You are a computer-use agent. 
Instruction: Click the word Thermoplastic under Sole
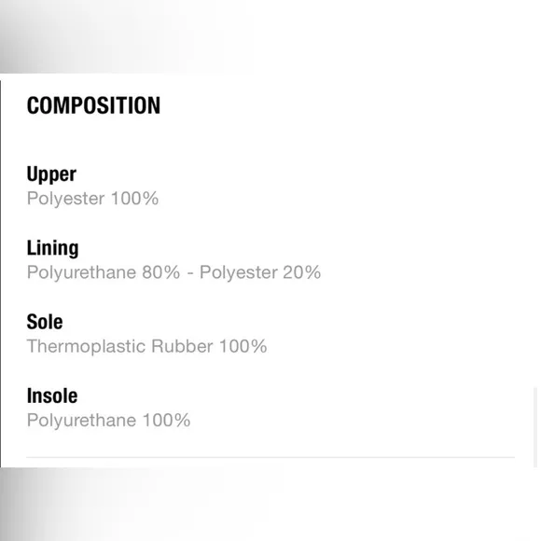pyautogui.click(x=86, y=347)
